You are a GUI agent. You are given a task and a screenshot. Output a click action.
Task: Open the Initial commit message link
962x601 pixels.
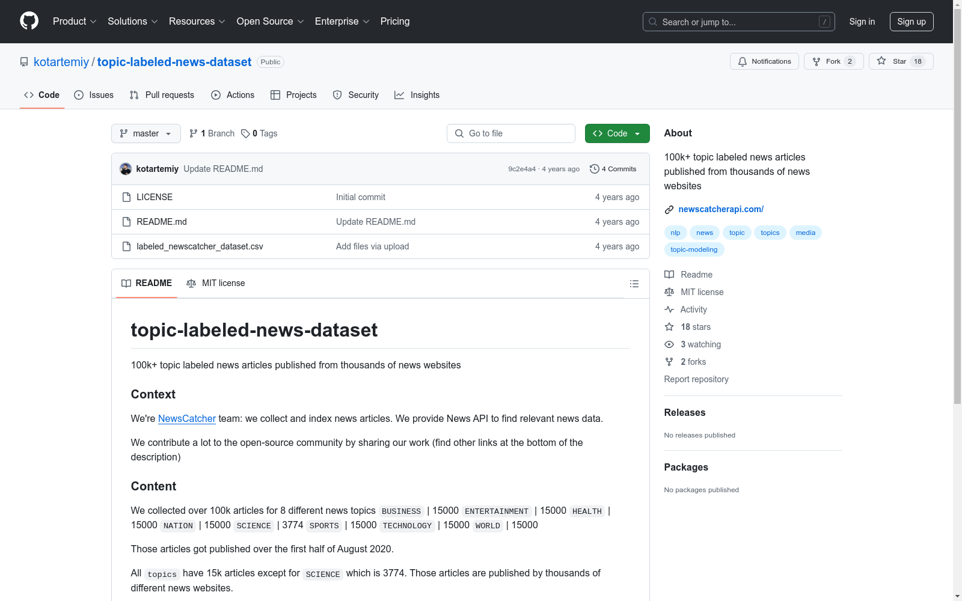(361, 197)
